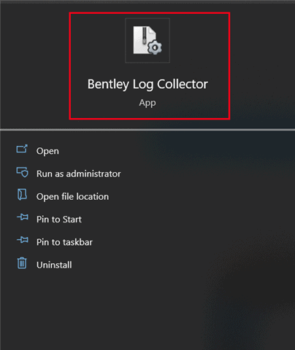Click the red highlighted app header area

tap(150, 66)
